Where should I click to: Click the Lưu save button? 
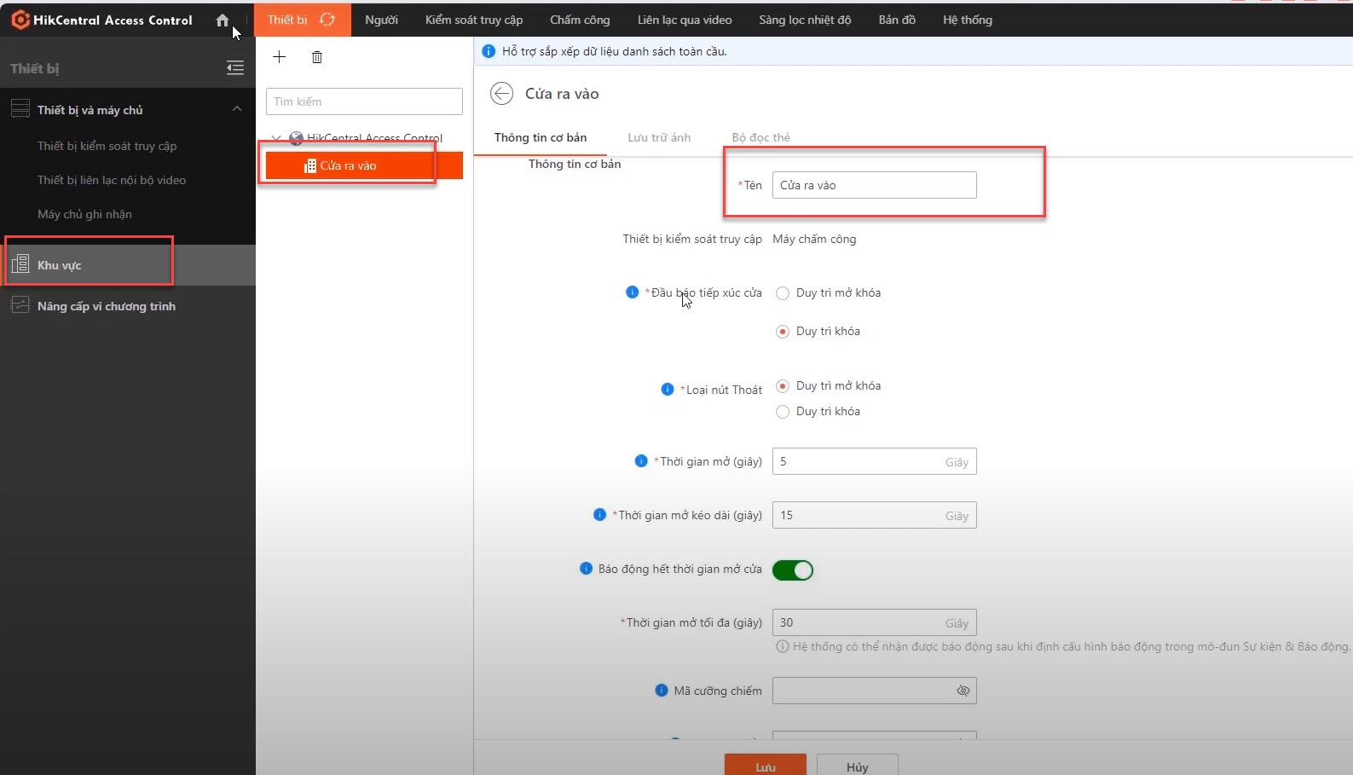point(765,766)
